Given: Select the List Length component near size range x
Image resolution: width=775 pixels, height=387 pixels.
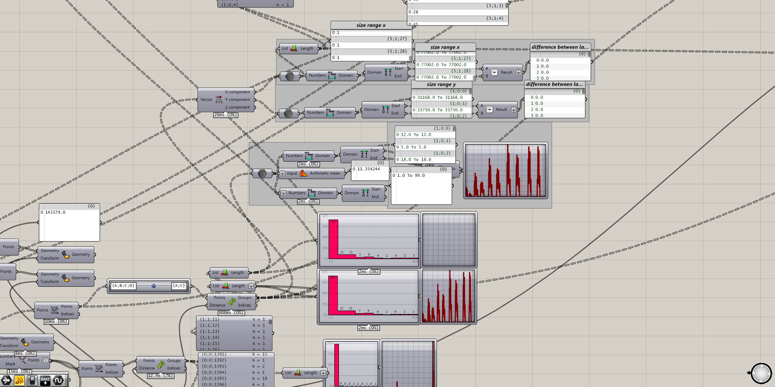Looking at the screenshot, I should [299, 48].
